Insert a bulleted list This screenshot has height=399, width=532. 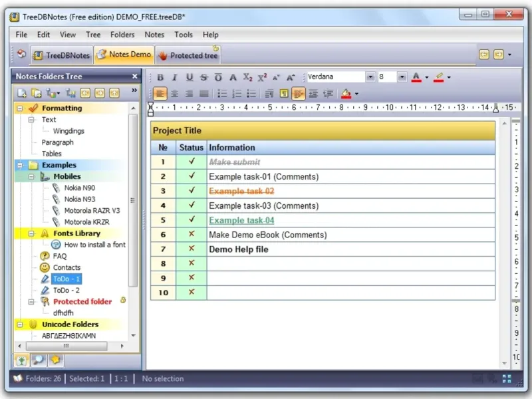coord(222,94)
